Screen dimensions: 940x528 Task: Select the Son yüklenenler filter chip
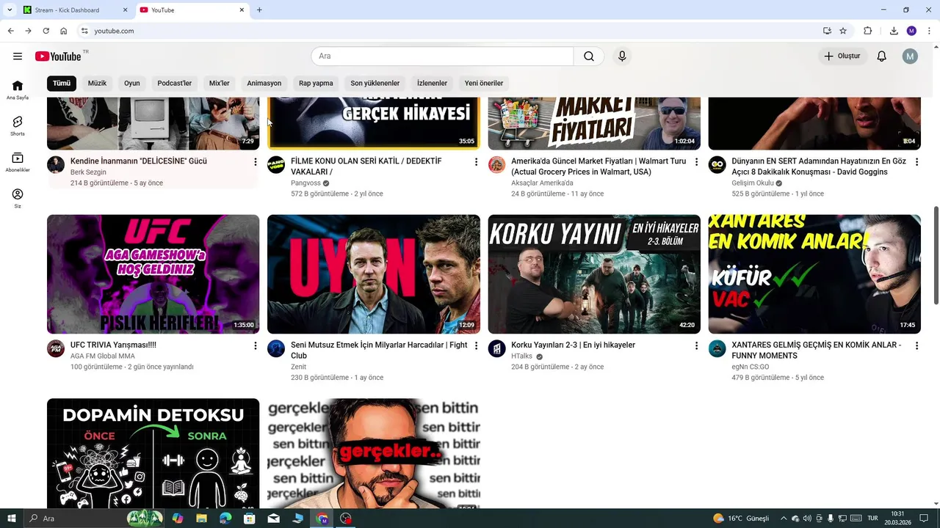pyautogui.click(x=375, y=83)
